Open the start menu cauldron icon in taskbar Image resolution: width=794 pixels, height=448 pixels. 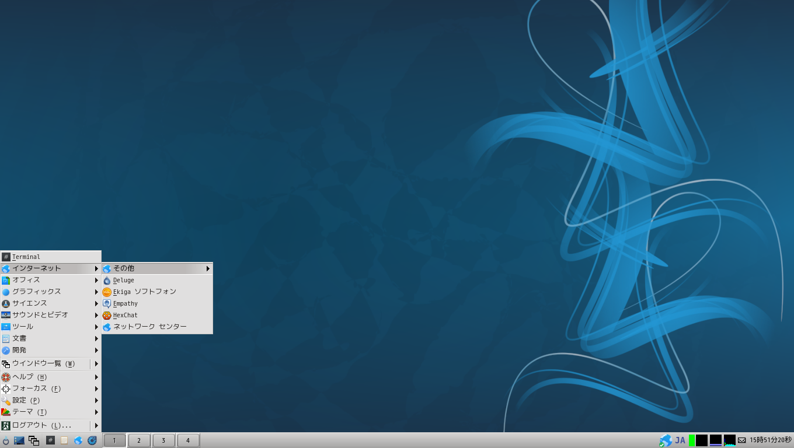(x=6, y=440)
